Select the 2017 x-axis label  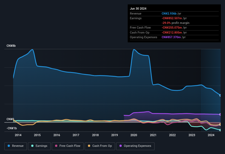tap(76, 135)
